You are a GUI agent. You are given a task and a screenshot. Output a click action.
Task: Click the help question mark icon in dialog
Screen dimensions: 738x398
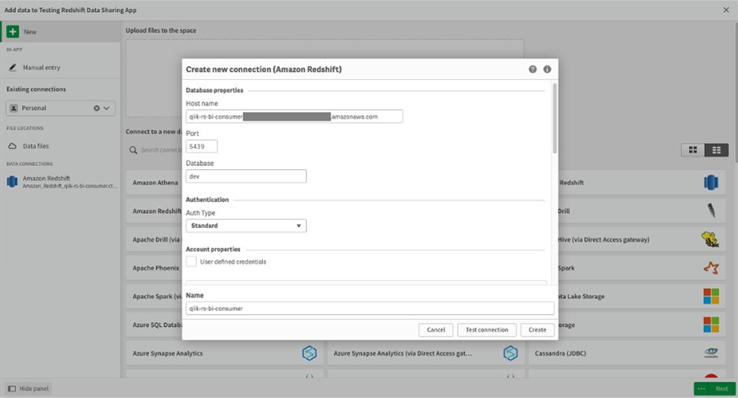click(532, 69)
